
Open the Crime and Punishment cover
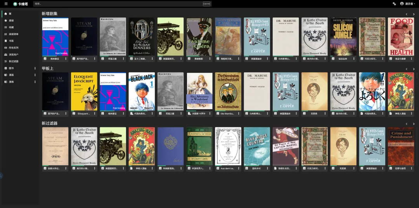(401, 146)
